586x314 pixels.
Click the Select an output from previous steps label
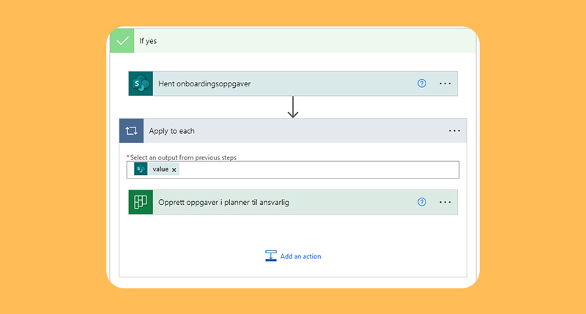tap(183, 157)
